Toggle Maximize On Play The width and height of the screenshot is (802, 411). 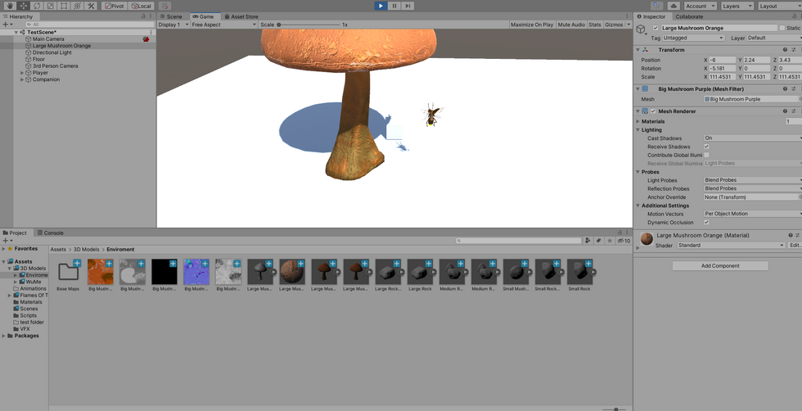click(x=532, y=25)
